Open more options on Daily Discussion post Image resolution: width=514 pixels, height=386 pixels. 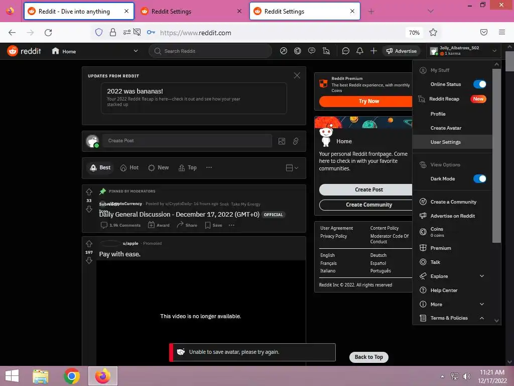coord(231,225)
